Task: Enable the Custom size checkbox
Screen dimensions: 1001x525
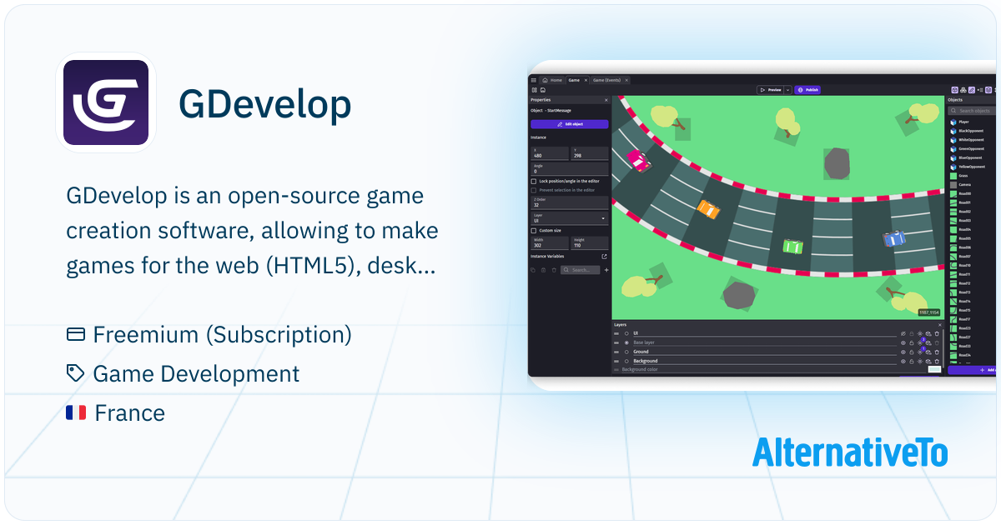Action: point(534,231)
